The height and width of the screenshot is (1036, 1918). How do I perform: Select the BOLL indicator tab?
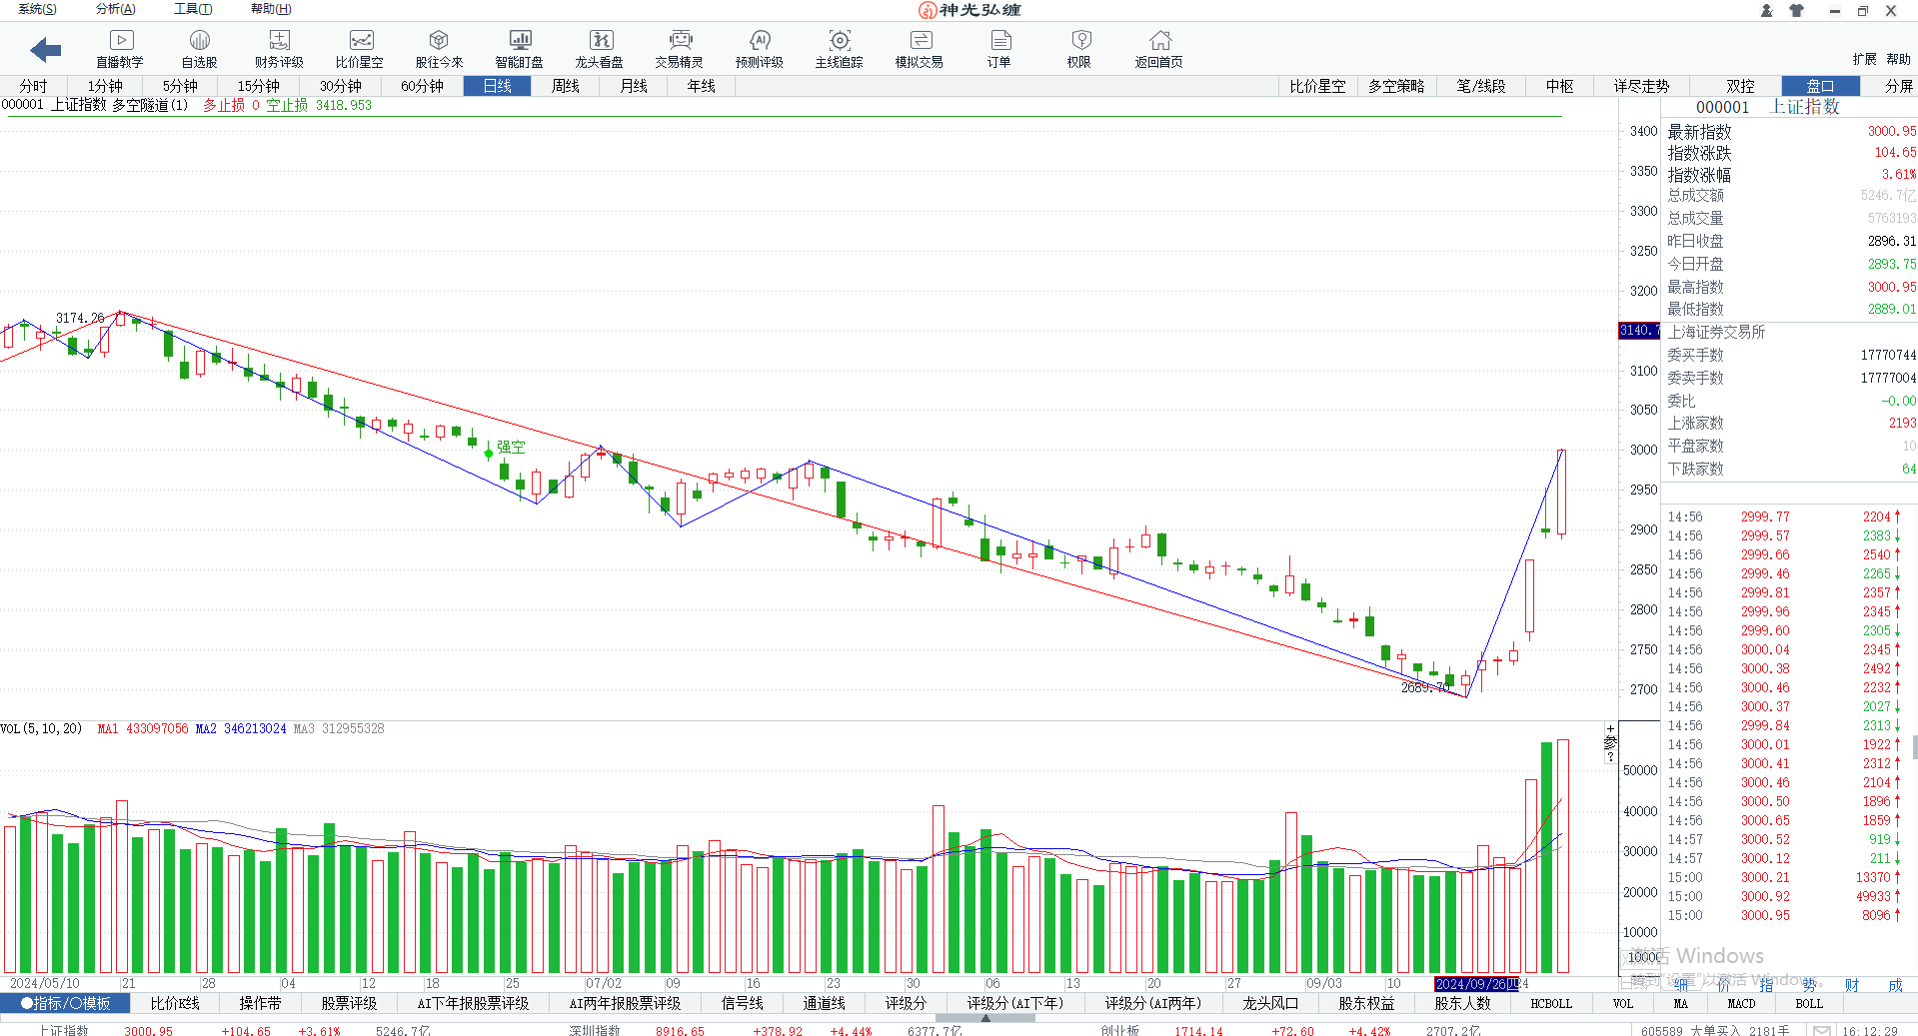[1809, 1003]
